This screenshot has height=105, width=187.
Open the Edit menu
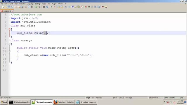point(6,4)
